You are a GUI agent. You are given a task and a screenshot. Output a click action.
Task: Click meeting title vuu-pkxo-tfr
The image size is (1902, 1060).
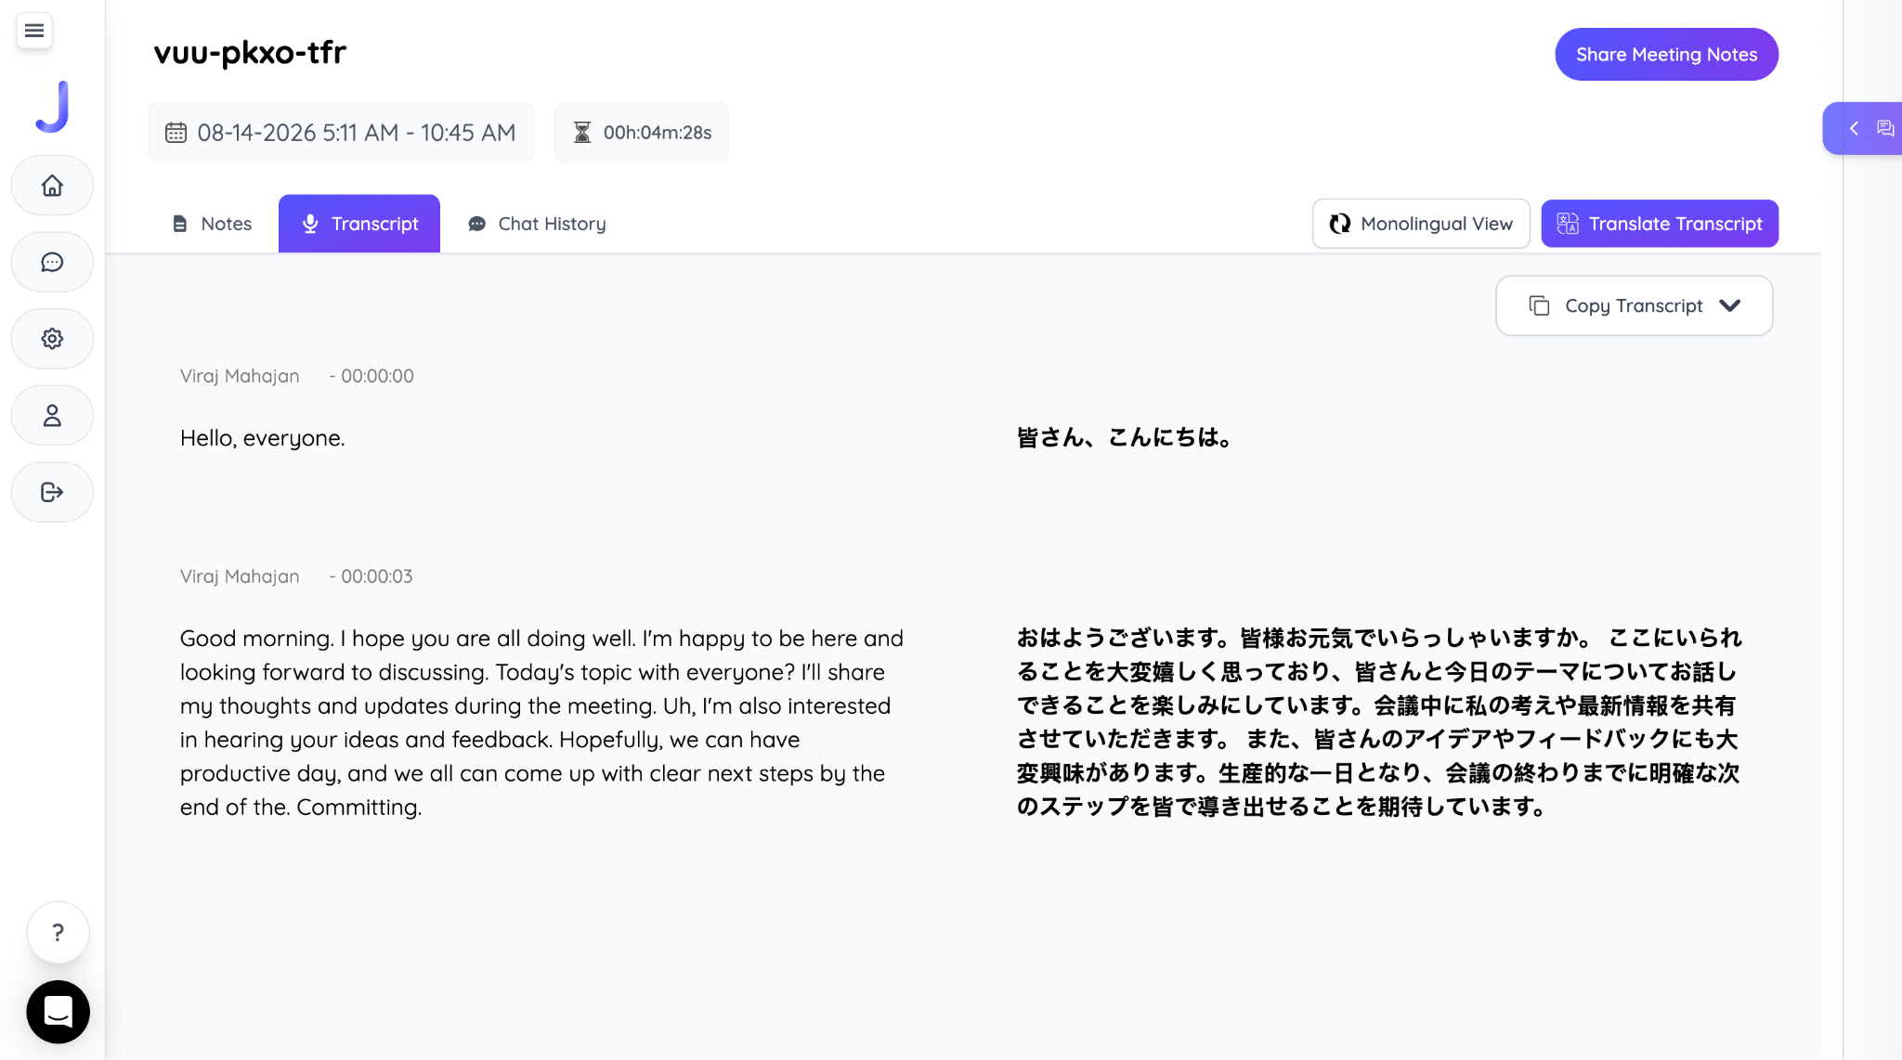pyautogui.click(x=250, y=53)
